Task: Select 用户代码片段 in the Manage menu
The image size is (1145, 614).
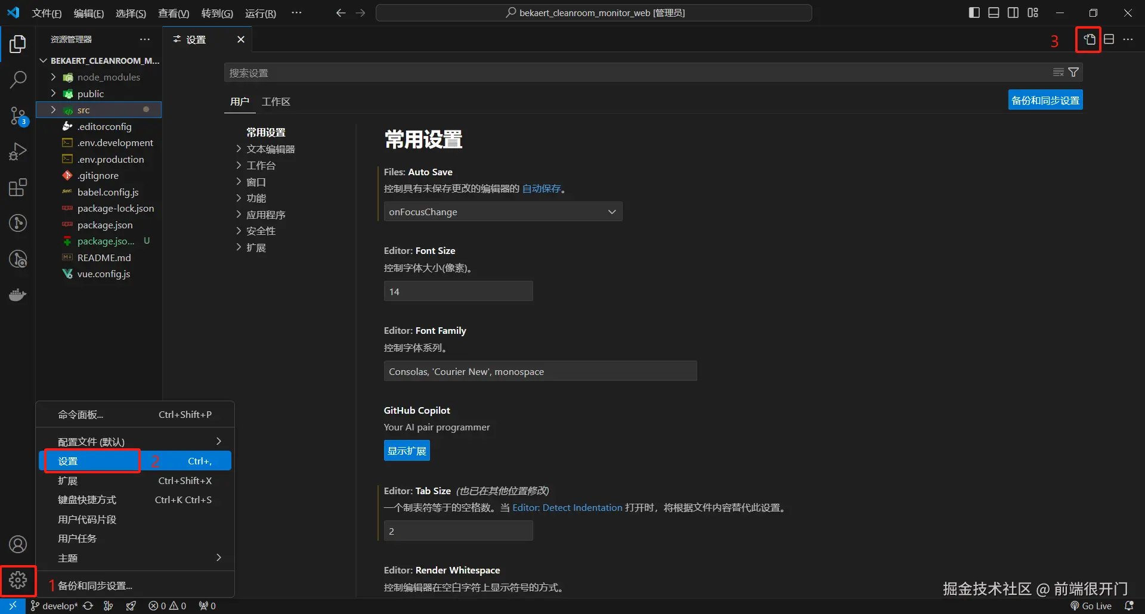Action: pyautogui.click(x=135, y=519)
